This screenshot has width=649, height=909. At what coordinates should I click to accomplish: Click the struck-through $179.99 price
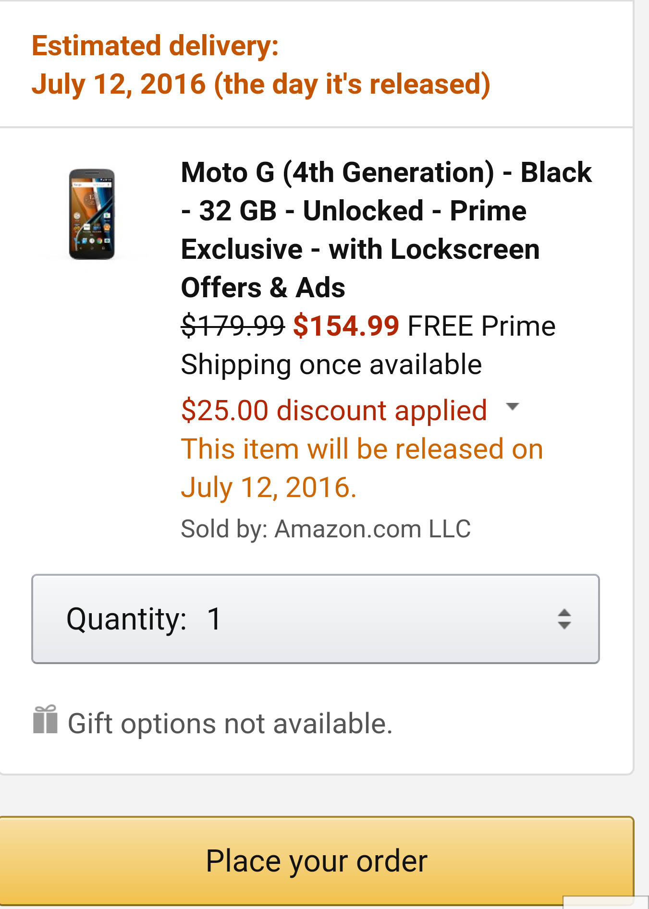[233, 326]
